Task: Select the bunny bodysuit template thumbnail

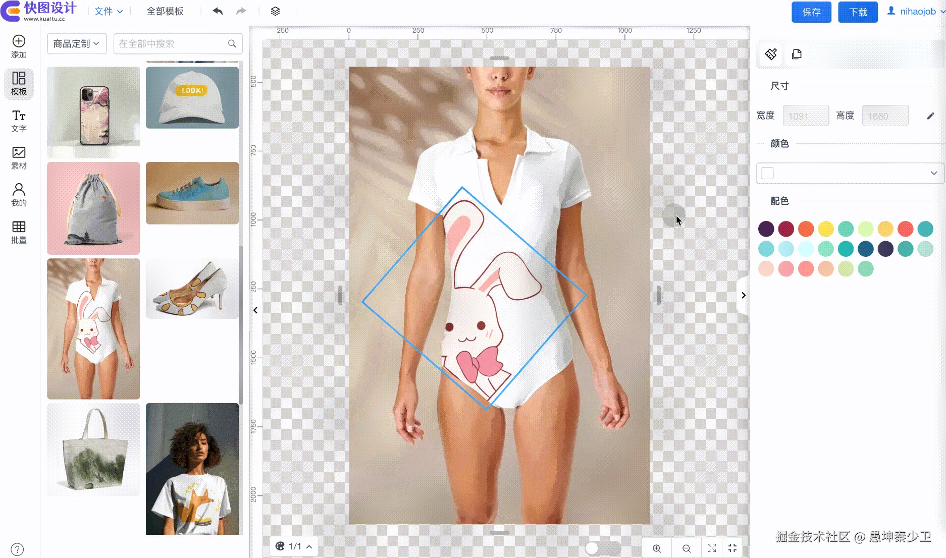Action: coord(93,329)
